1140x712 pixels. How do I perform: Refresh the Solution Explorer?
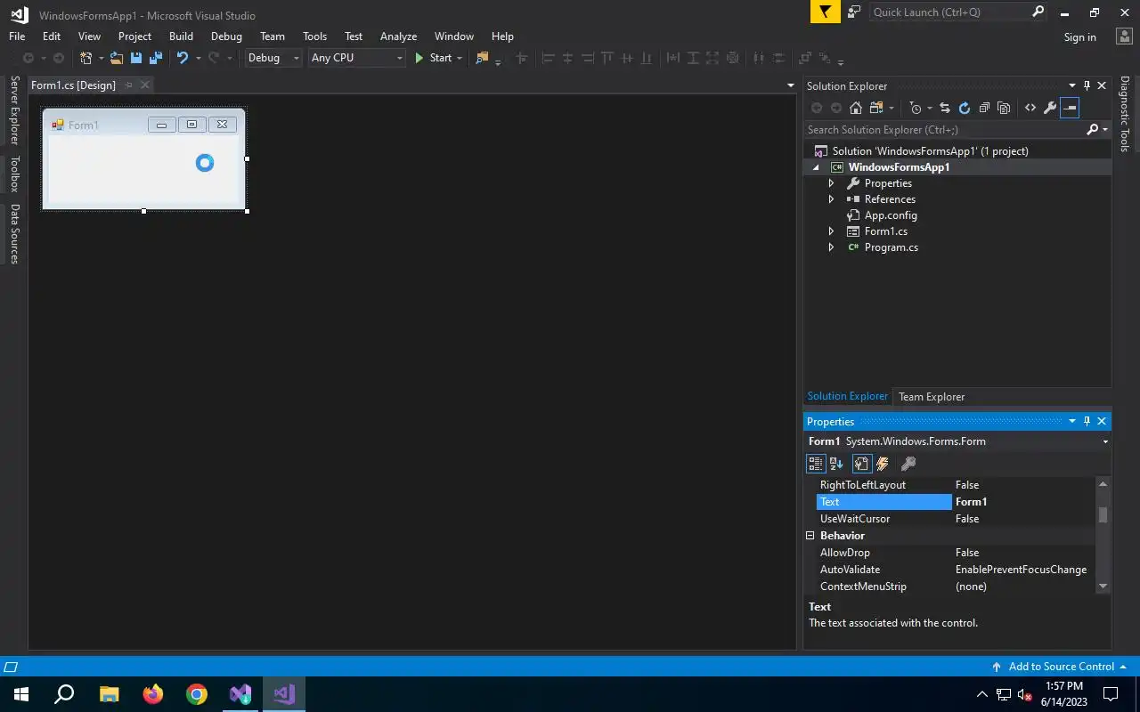965,108
